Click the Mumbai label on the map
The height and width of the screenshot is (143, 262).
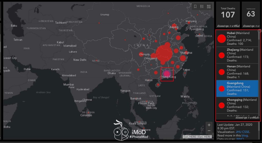pyautogui.click(x=69, y=84)
